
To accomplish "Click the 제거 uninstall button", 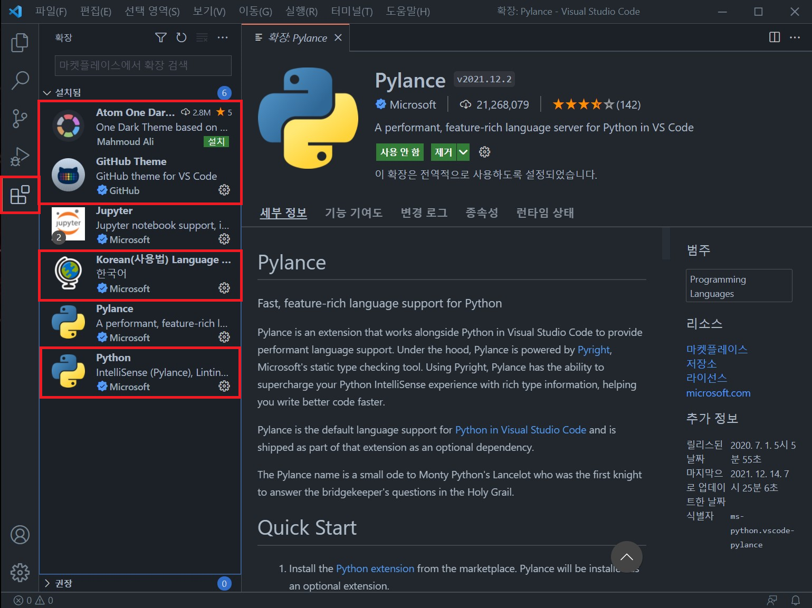I will point(444,152).
